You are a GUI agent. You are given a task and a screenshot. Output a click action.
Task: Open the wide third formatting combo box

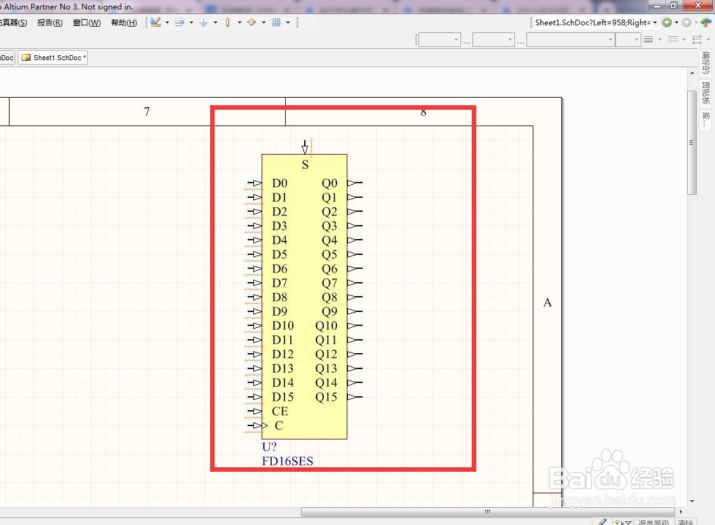click(570, 39)
